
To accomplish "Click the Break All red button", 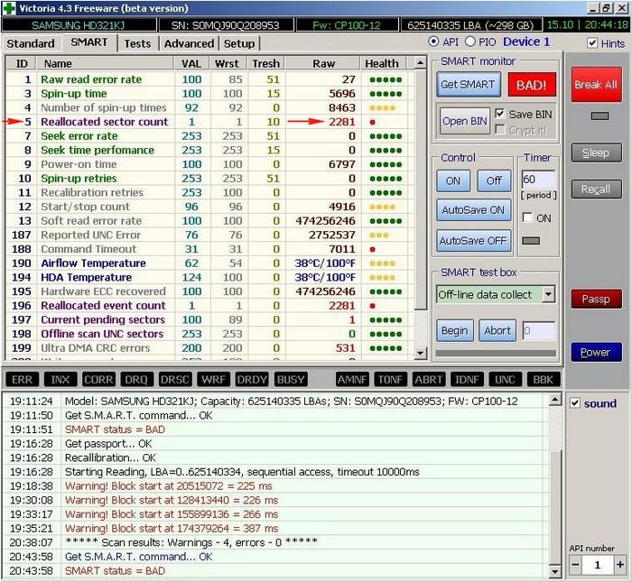I will coord(595,85).
